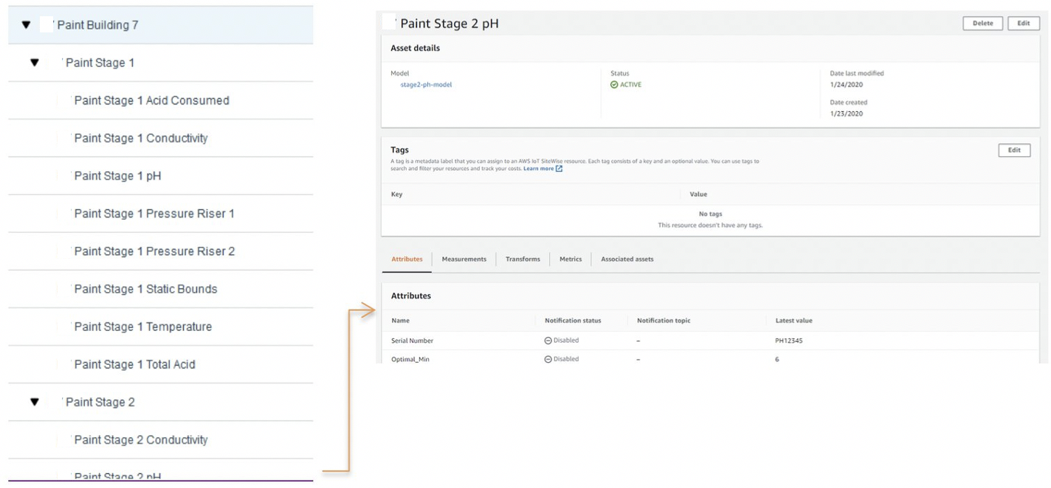Select Paint Stage 1 Temperature asset
1051x488 pixels.
[x=142, y=327]
